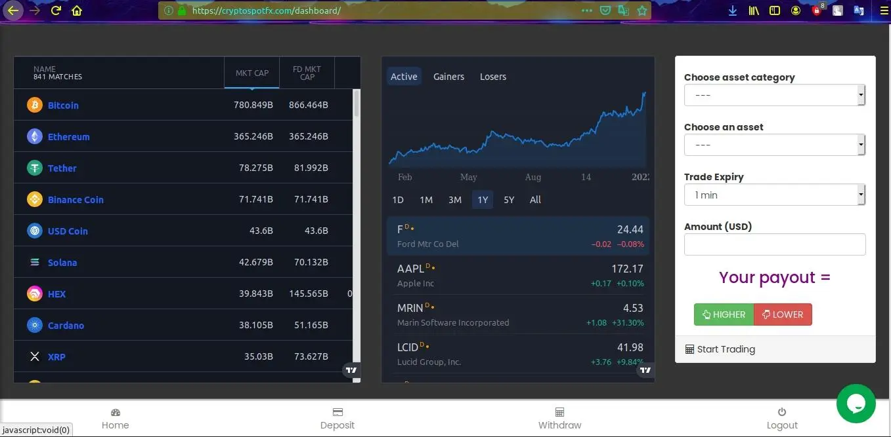Select the Ford Mtr Co Del stock row
This screenshot has width=891, height=437.
[518, 236]
